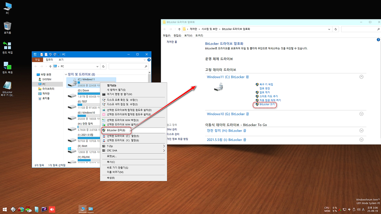Click the 자동 잠금 해제 켜기 link

[x=270, y=100]
